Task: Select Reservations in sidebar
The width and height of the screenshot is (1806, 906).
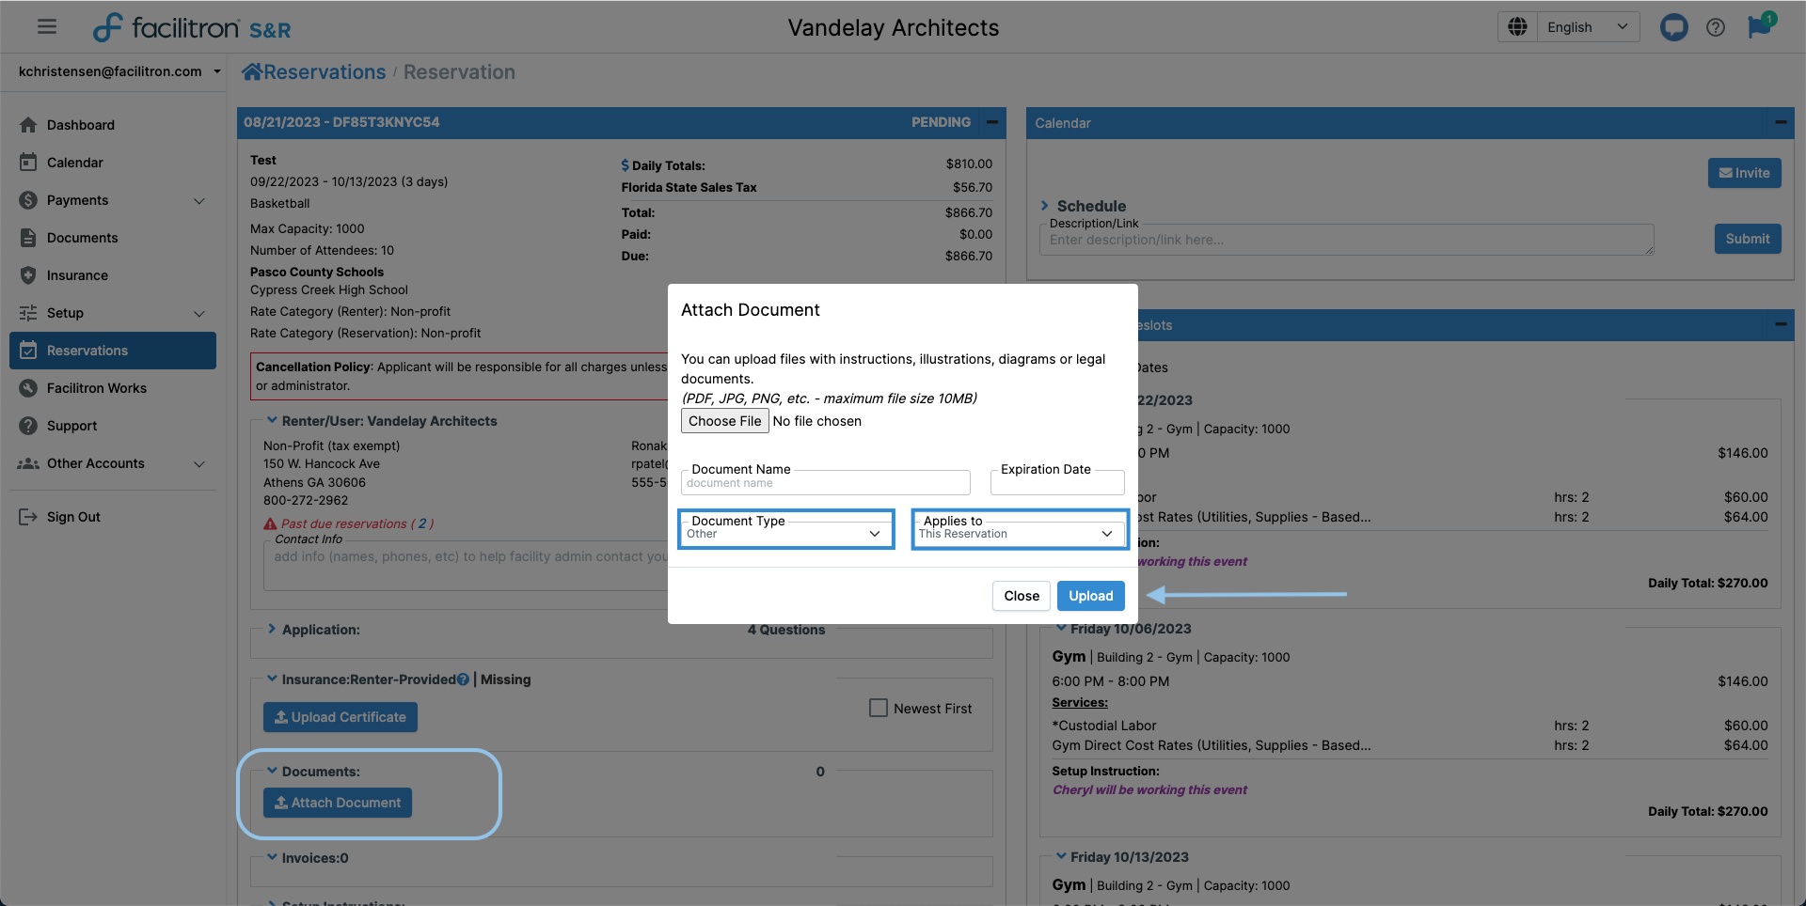Action: click(x=113, y=351)
